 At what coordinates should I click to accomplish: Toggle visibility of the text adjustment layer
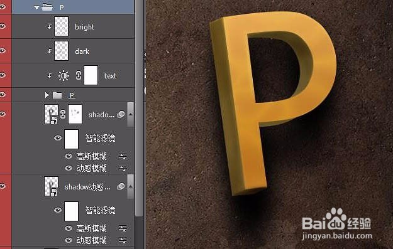tap(3, 75)
